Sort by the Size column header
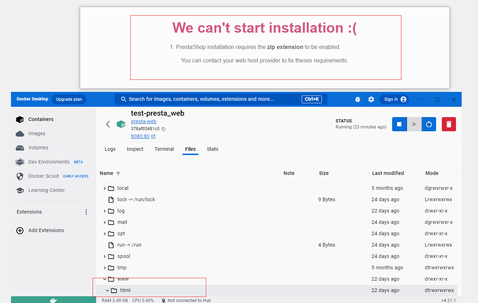The height and width of the screenshot is (303, 478). (324, 173)
